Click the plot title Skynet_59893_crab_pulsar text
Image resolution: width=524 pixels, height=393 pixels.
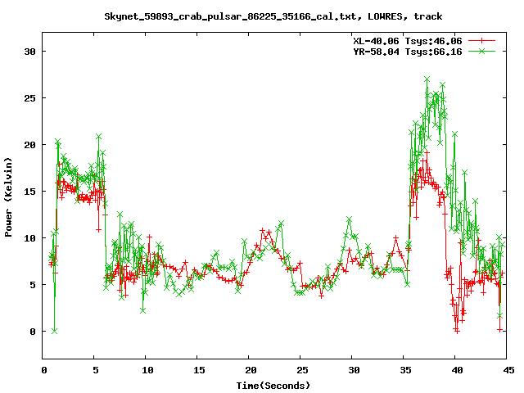273,16
